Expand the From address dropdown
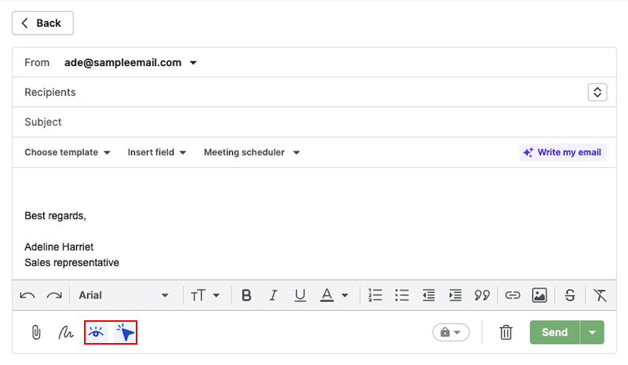 coord(193,63)
